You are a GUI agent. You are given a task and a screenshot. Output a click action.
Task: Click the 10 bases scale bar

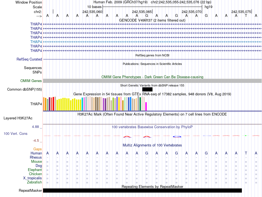152,6
